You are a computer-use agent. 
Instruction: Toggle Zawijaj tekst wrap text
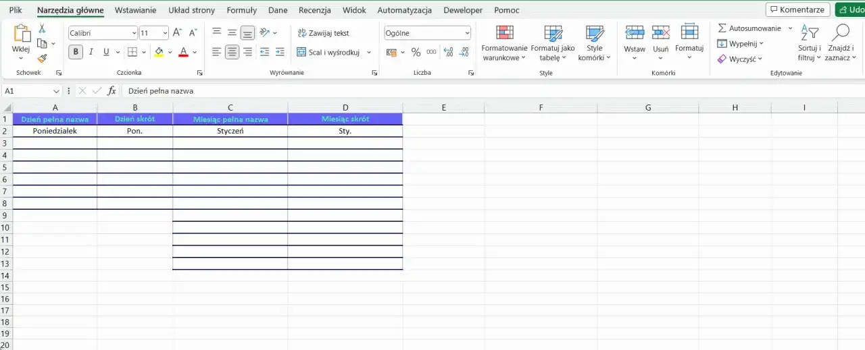(323, 33)
